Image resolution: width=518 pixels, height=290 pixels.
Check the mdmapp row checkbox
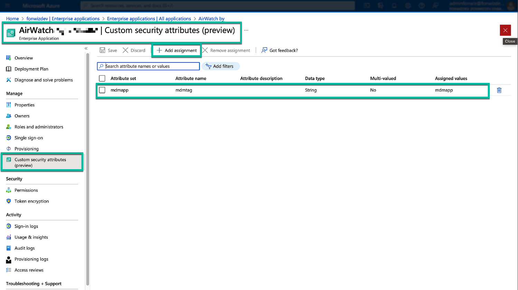point(102,90)
